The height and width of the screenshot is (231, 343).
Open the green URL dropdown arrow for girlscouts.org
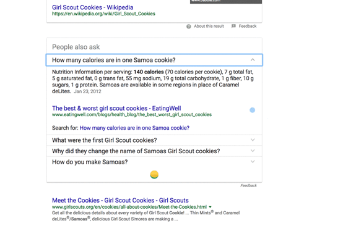pyautogui.click(x=211, y=207)
